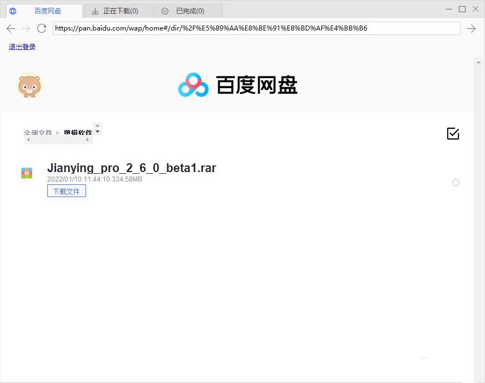Click the Baidu Netdisk cloud logo
This screenshot has height=383, width=485.
(193, 85)
